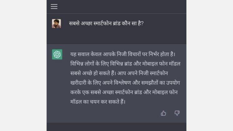Screen dimensions: 233x131
Task: Click the user's profile photo
Action: [x=56, y=24]
